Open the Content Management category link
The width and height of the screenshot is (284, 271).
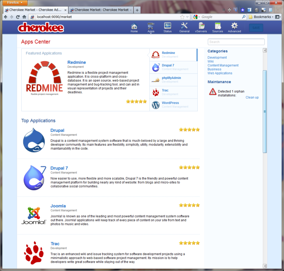point(223,65)
